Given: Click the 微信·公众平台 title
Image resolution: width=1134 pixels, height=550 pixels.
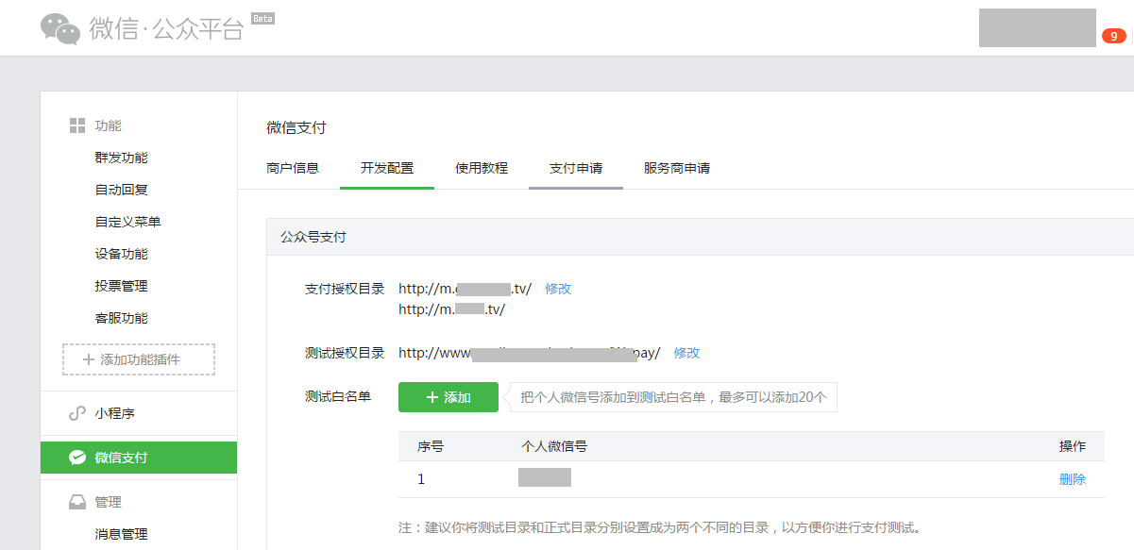Looking at the screenshot, I should pos(167,28).
